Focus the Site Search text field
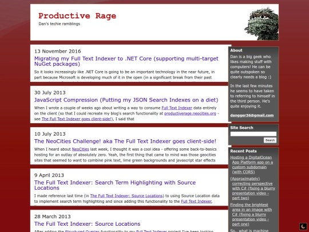 253,134
